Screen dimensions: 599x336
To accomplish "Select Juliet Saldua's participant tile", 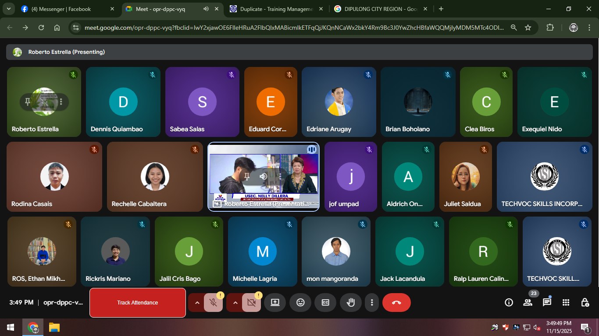I will tap(466, 177).
